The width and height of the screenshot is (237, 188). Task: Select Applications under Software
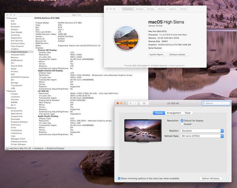pyautogui.click(x=16, y=113)
